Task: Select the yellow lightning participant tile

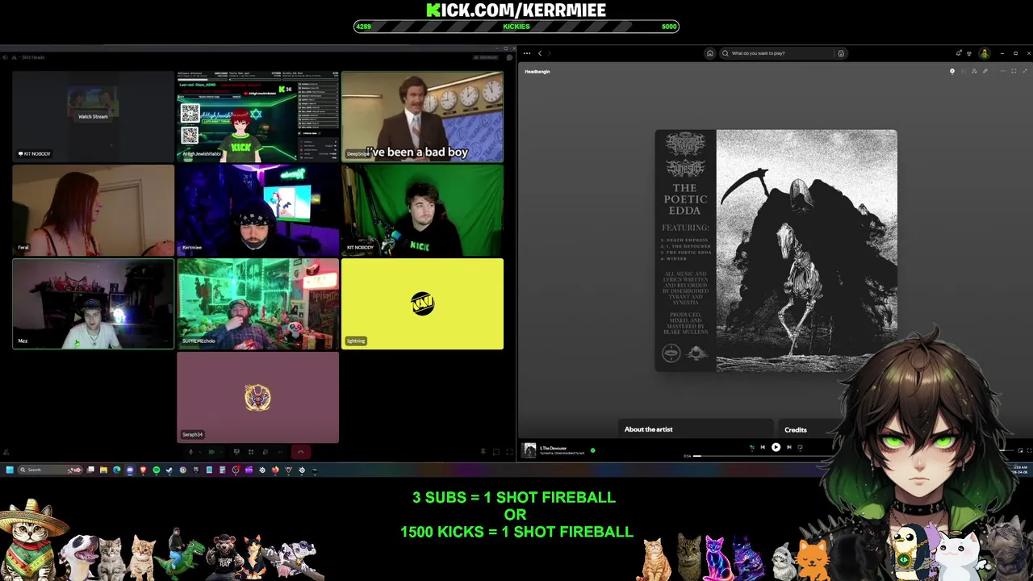Action: [422, 304]
